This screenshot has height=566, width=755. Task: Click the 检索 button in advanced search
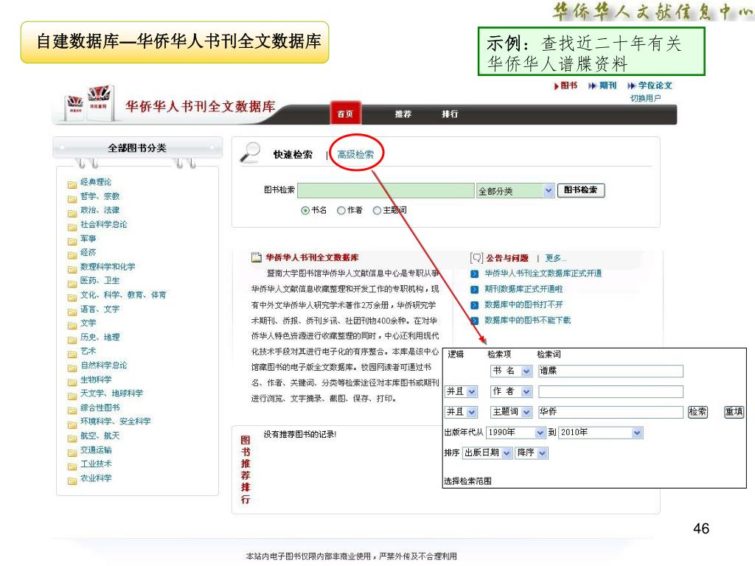pos(697,412)
